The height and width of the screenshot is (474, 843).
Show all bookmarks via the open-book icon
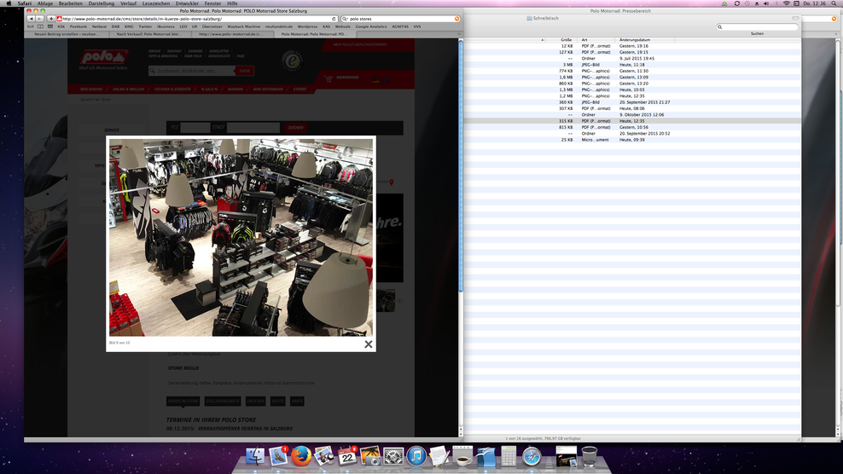[x=40, y=26]
